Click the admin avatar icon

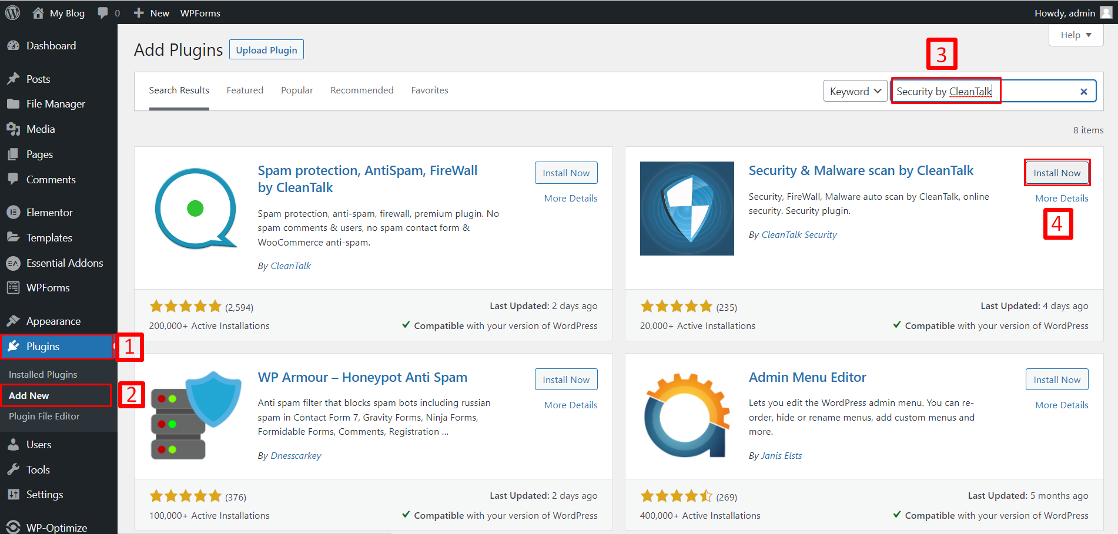pyautogui.click(x=1106, y=13)
